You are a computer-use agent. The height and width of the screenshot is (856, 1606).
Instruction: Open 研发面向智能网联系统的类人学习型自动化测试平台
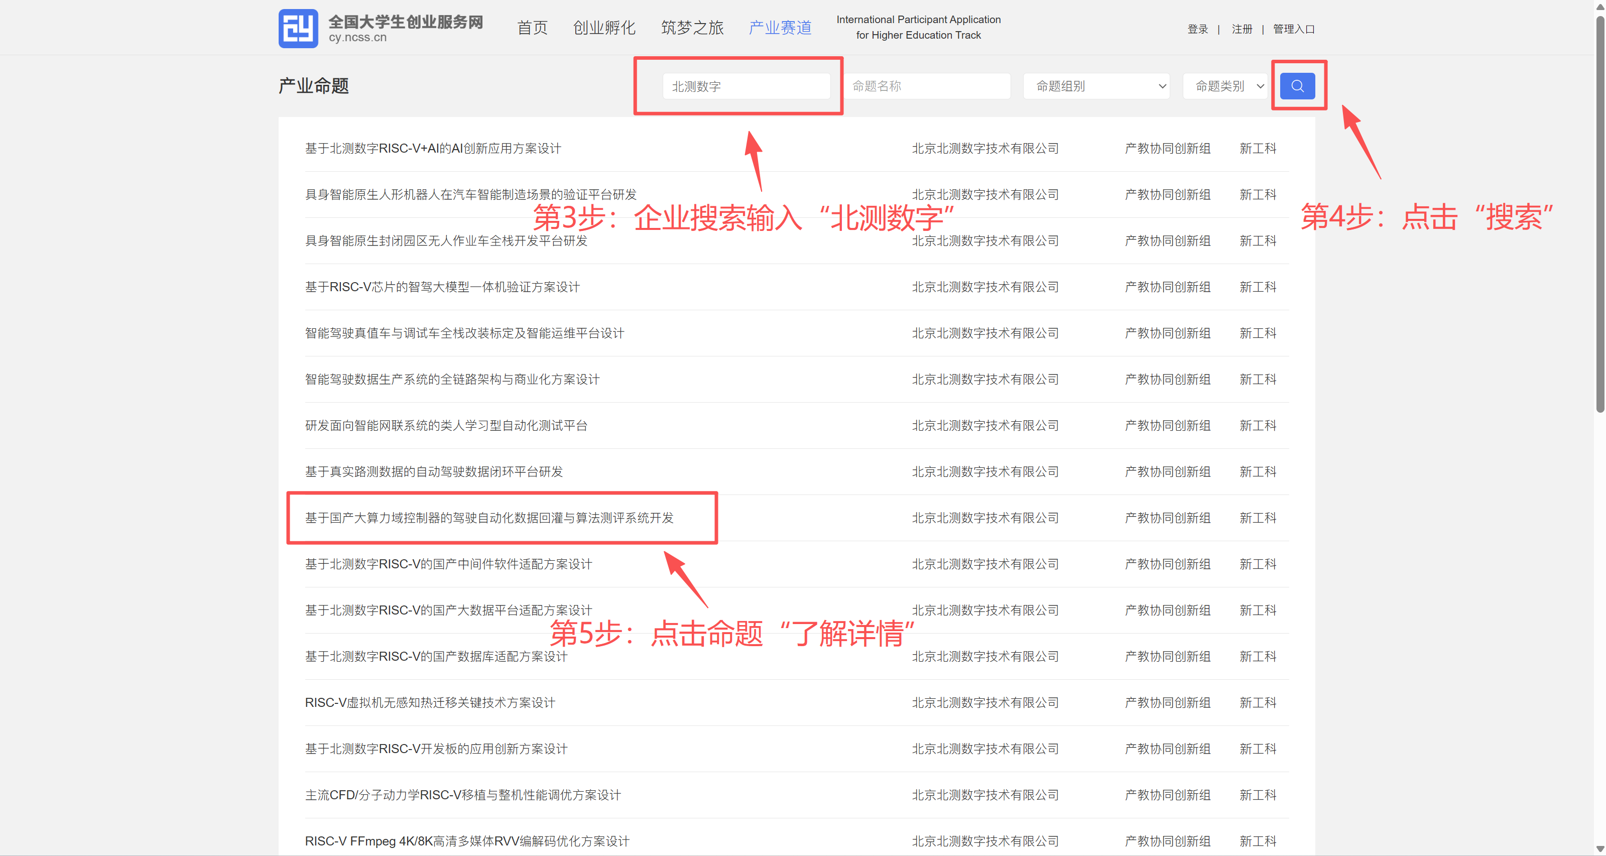[446, 425]
